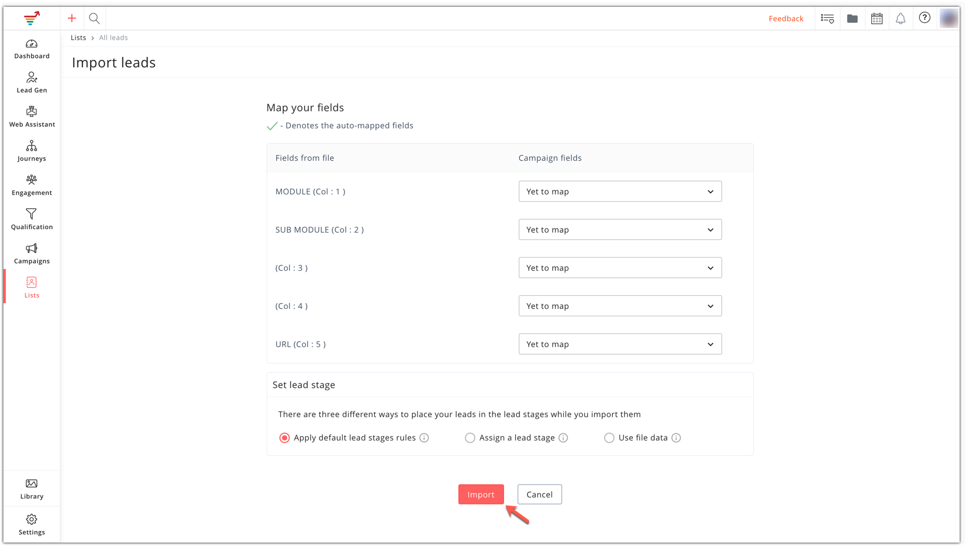Go to the Qualification section
This screenshot has width=967, height=546.
(31, 219)
